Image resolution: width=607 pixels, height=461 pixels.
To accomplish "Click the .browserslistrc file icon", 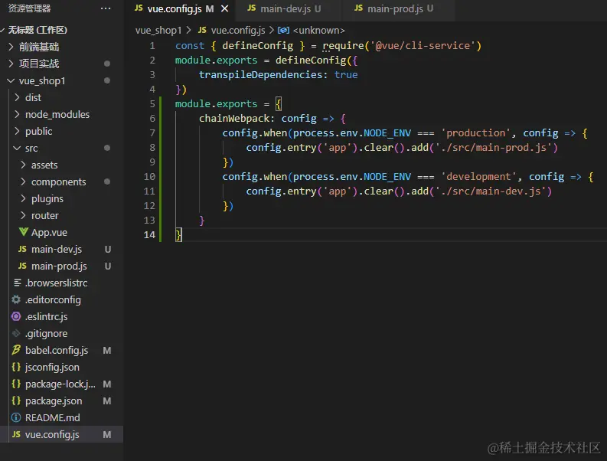I will click(17, 283).
